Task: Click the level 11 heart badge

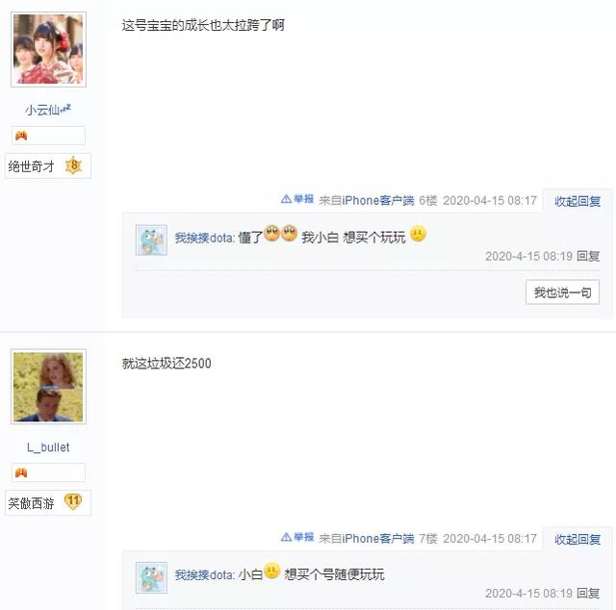Action: pyautogui.click(x=73, y=501)
